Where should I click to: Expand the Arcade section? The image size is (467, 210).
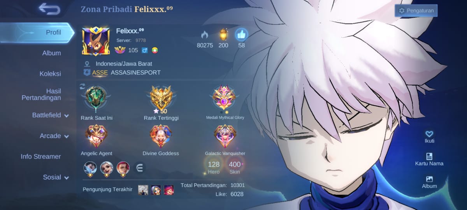(54, 136)
